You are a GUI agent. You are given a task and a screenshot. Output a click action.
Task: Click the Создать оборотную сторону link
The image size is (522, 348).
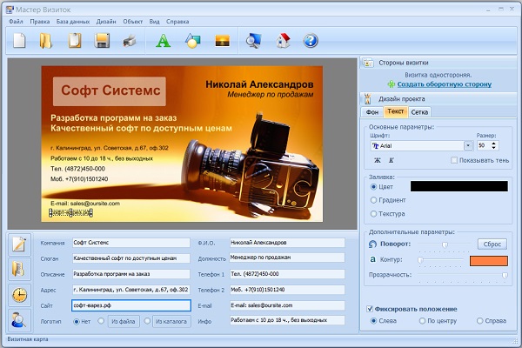coord(443,84)
